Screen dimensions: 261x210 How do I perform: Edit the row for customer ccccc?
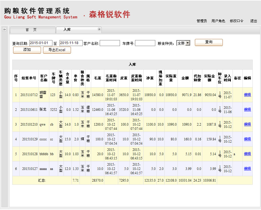(247, 139)
